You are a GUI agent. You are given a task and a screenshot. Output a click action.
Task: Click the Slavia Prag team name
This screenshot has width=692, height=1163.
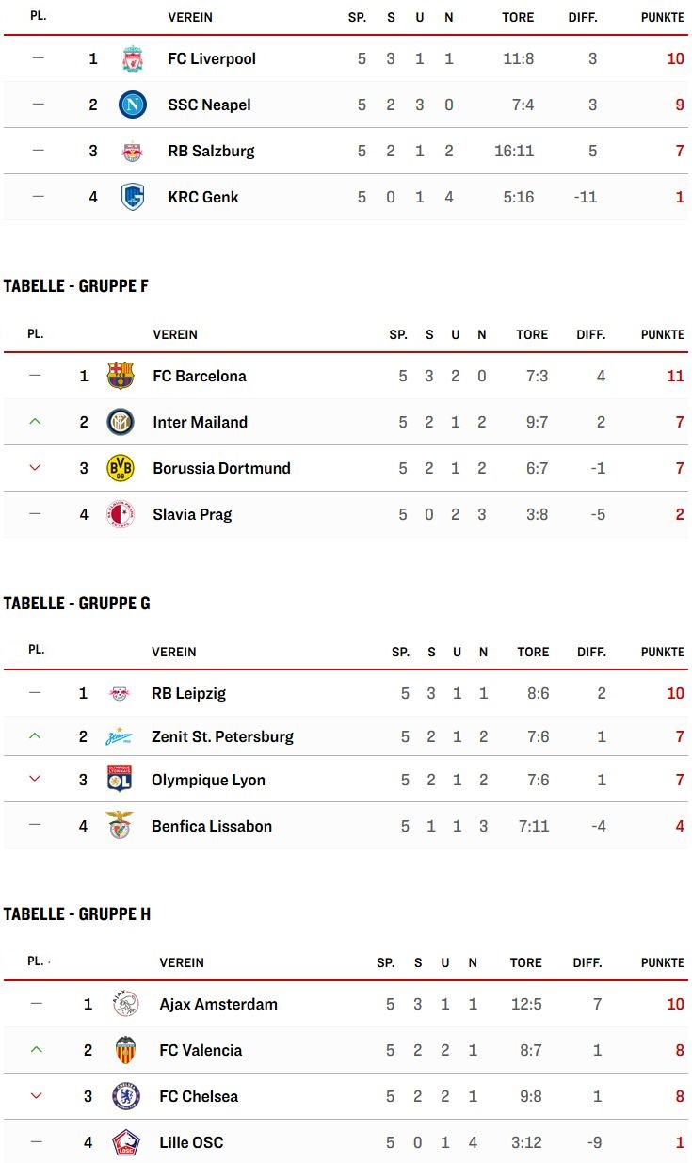tap(192, 514)
